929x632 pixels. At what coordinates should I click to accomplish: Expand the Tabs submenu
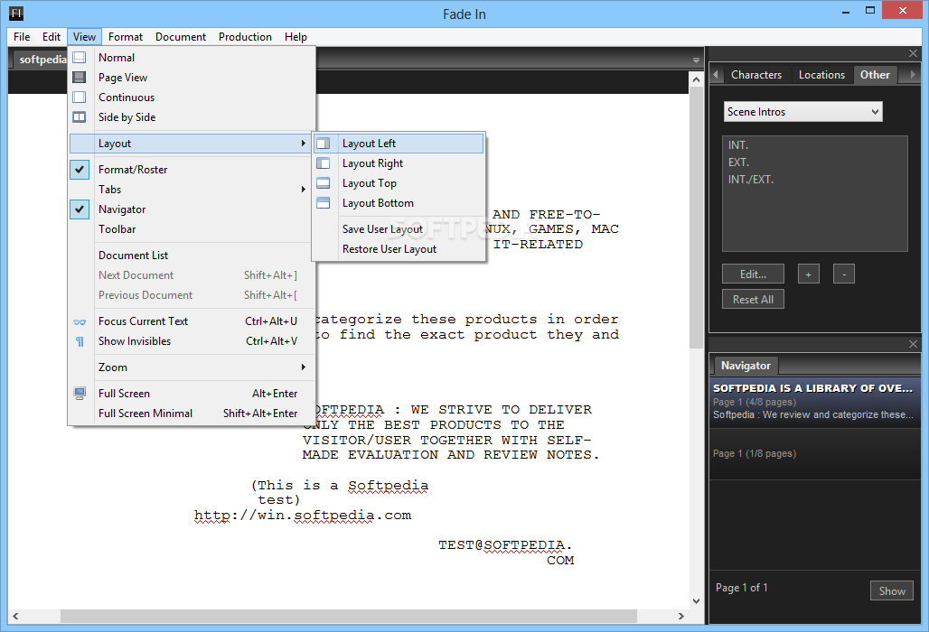click(191, 190)
